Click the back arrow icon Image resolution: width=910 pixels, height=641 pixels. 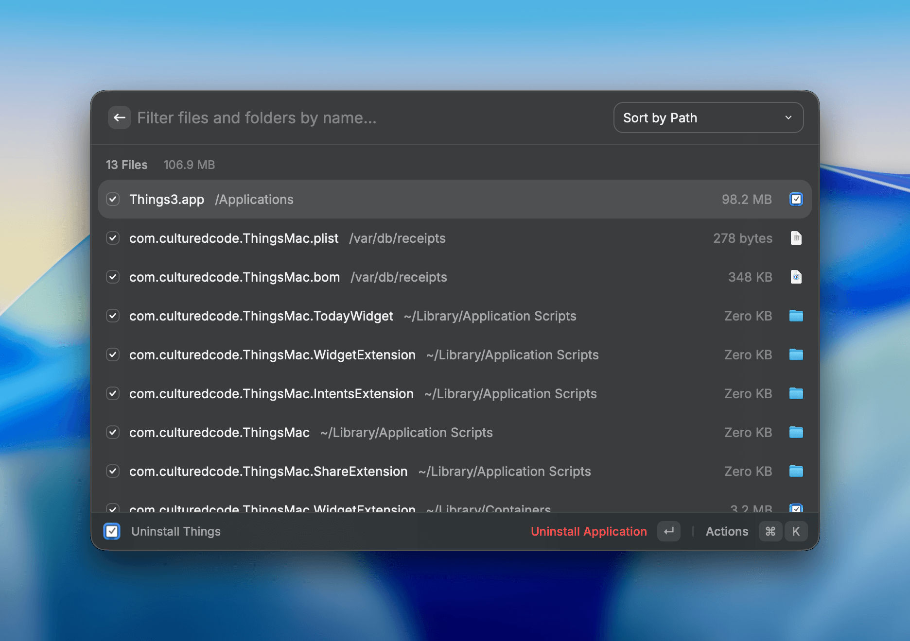[119, 118]
